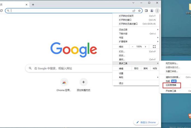Select 退出 in the Chrome menu
This screenshot has height=128, width=191.
(136, 83)
